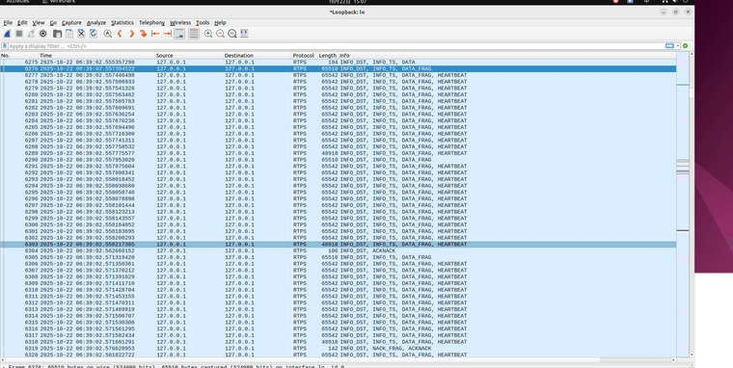Sort by the Info column header
This screenshot has height=368, width=733.
[x=507, y=56]
